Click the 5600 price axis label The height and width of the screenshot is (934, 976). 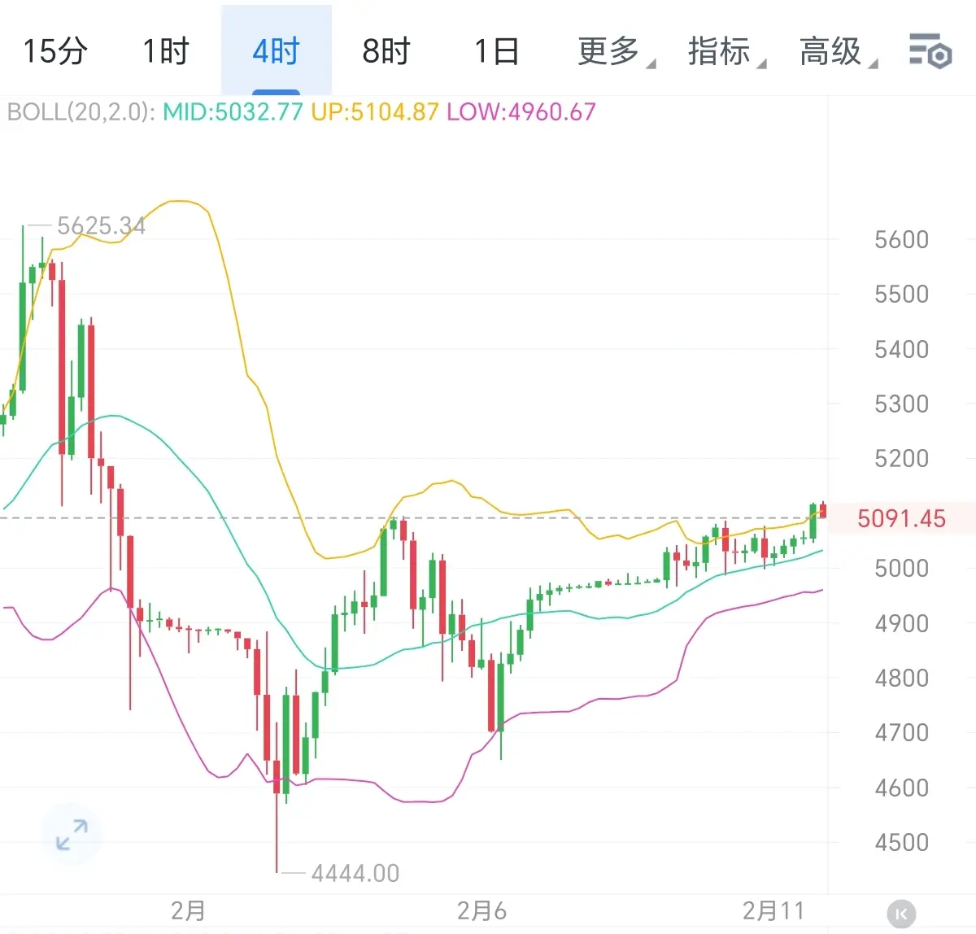coord(901,239)
